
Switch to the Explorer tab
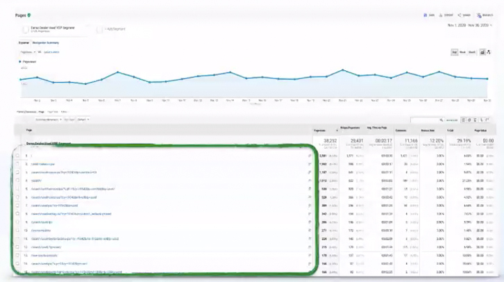pyautogui.click(x=24, y=43)
